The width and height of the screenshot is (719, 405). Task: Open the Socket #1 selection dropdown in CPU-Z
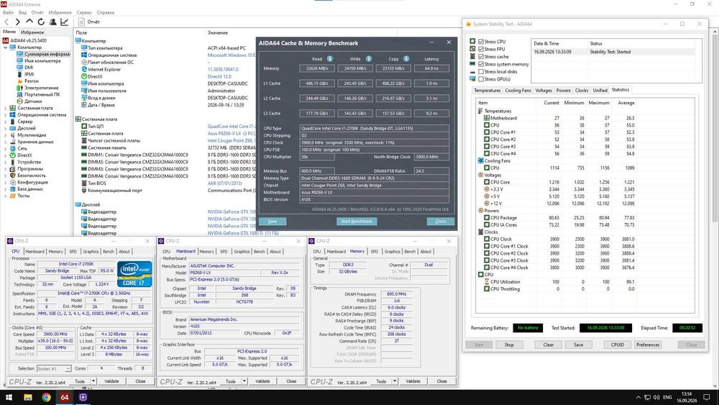[x=68, y=368]
